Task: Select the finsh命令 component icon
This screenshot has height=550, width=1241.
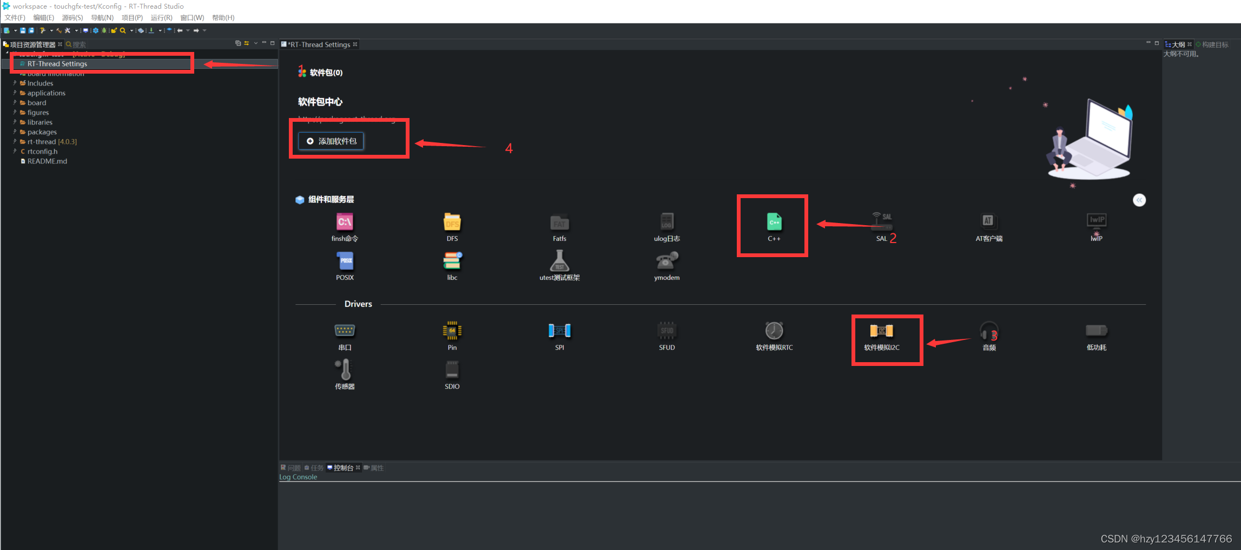Action: [x=345, y=222]
